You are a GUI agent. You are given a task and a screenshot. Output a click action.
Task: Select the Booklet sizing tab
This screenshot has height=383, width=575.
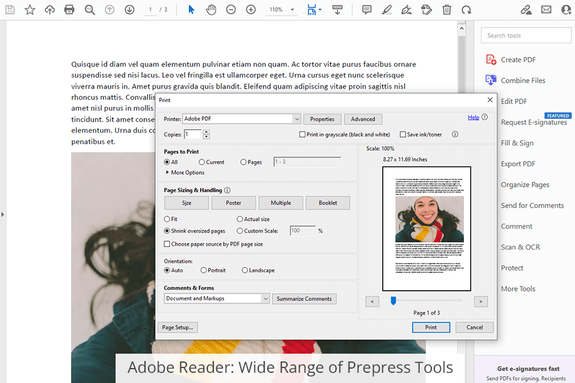pos(328,203)
